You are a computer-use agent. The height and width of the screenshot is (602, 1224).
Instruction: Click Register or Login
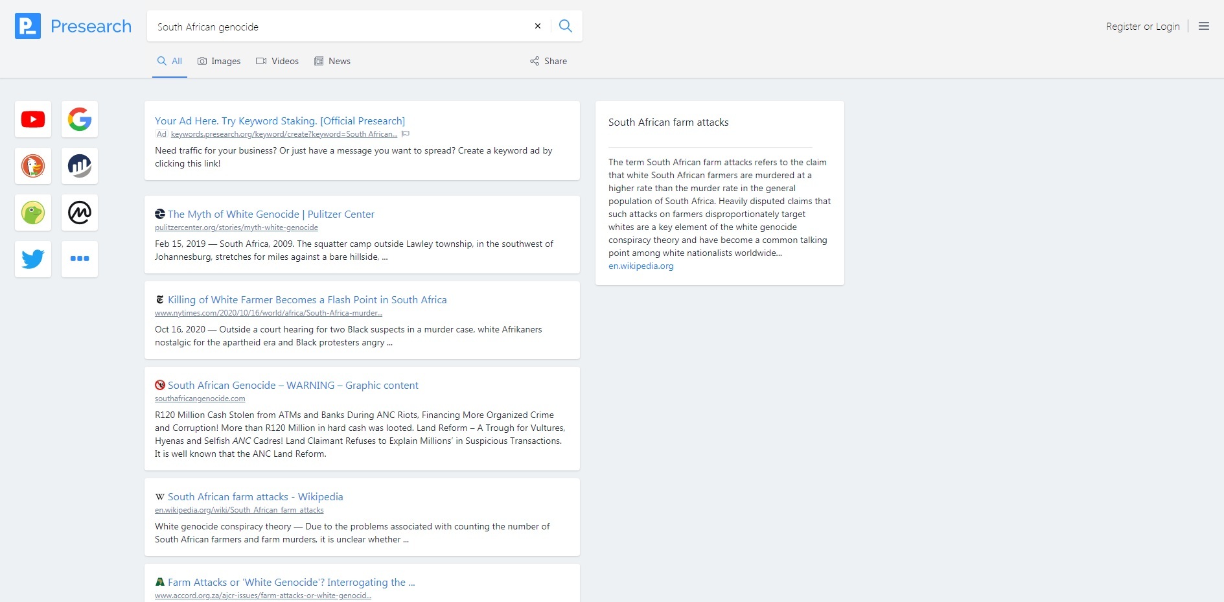point(1143,26)
